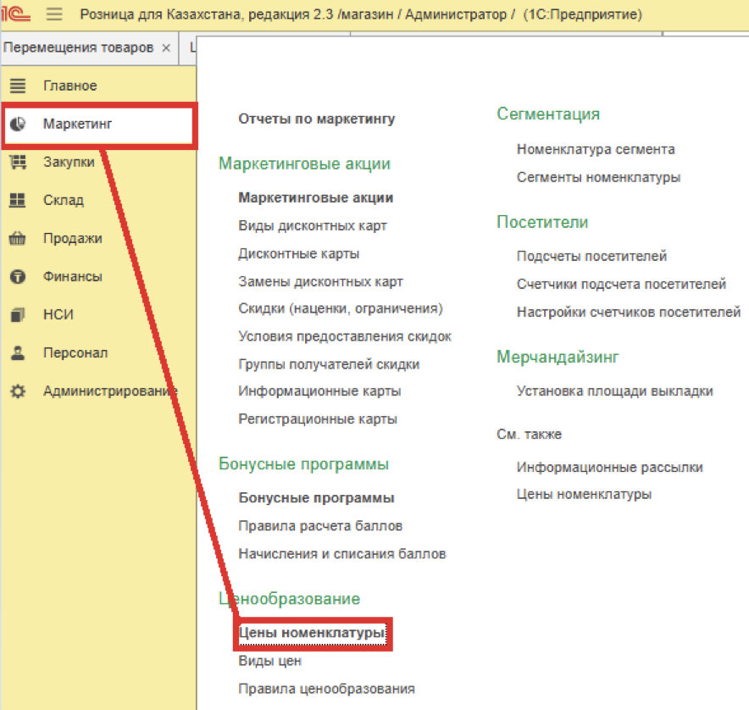
Task: Open Сегменты номенклатуры link
Action: (598, 177)
